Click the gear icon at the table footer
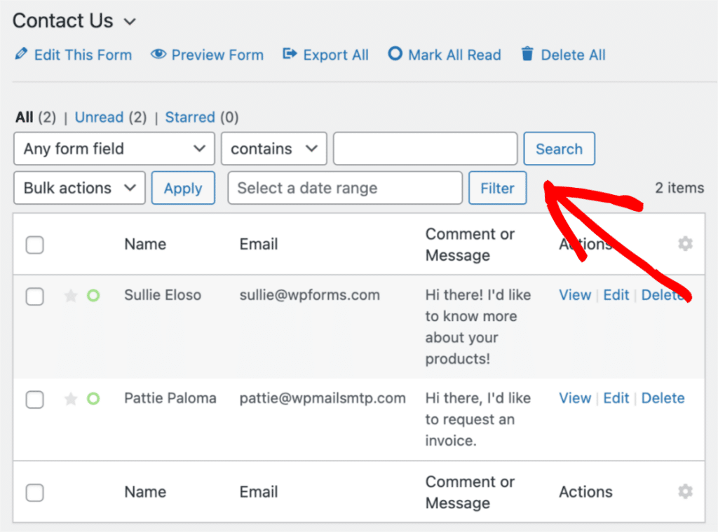 pyautogui.click(x=685, y=492)
